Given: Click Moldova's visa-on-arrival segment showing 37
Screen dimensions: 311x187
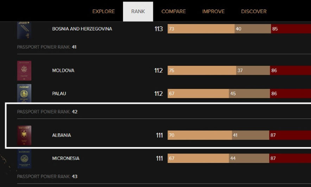Looking at the screenshot, I should tap(253, 71).
